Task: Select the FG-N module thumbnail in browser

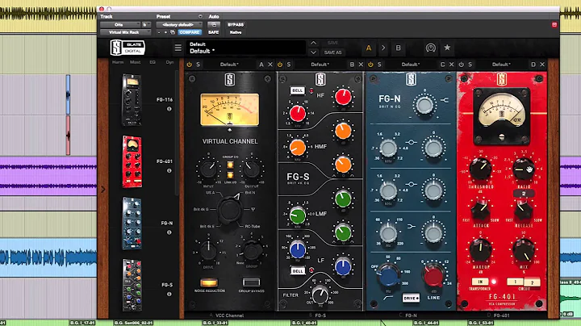Action: 132,224
